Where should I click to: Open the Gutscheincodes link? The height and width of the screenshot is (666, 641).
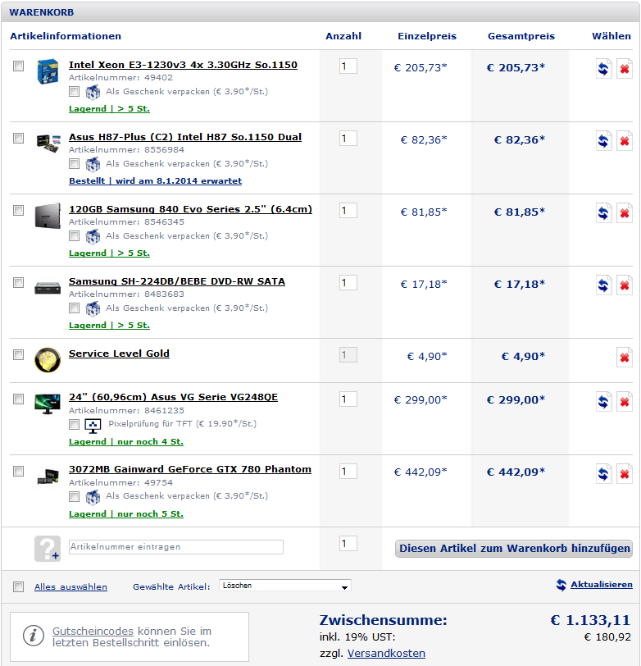click(x=93, y=632)
